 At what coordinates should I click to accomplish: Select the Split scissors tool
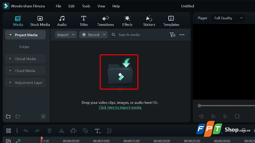click(x=61, y=131)
